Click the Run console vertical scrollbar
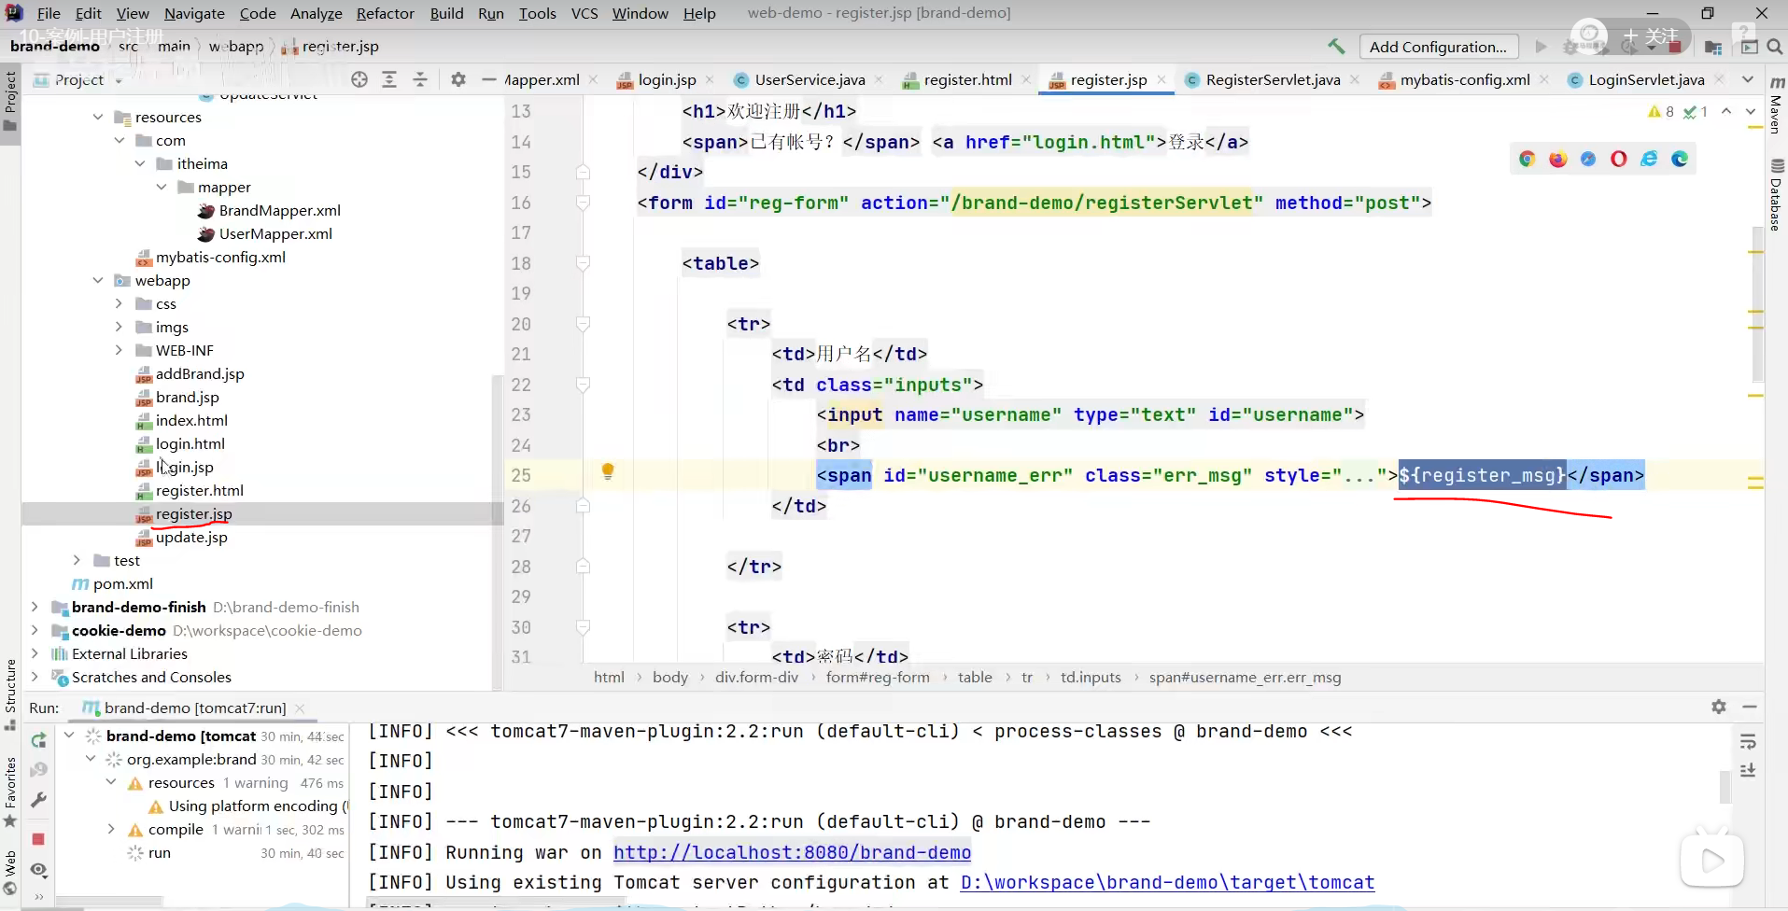1788x911 pixels. [x=1725, y=786]
